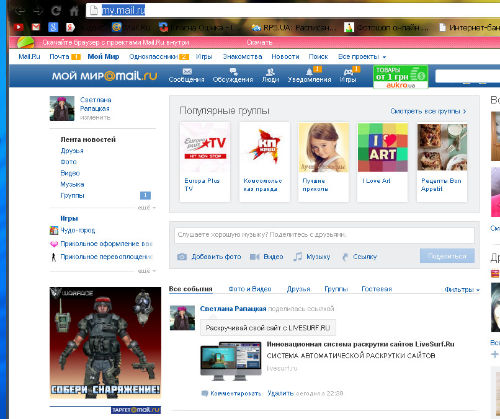The height and width of the screenshot is (419, 500).
Task: Click Скачать in browser promo bar
Action: (259, 42)
